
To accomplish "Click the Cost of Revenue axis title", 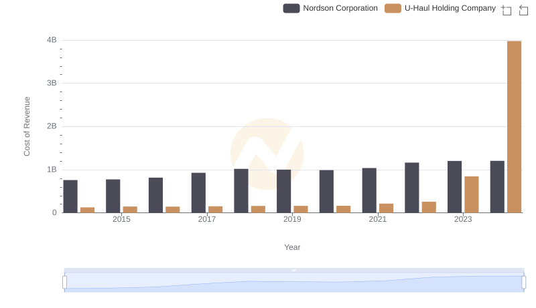I will pos(27,126).
